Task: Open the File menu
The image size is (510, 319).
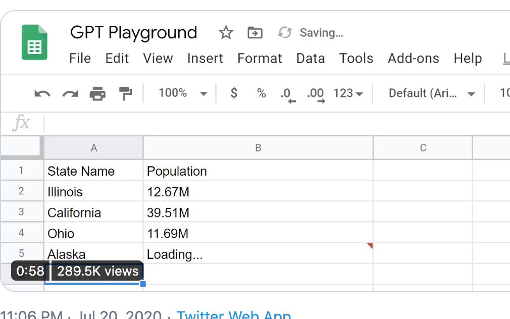Action: tap(80, 59)
